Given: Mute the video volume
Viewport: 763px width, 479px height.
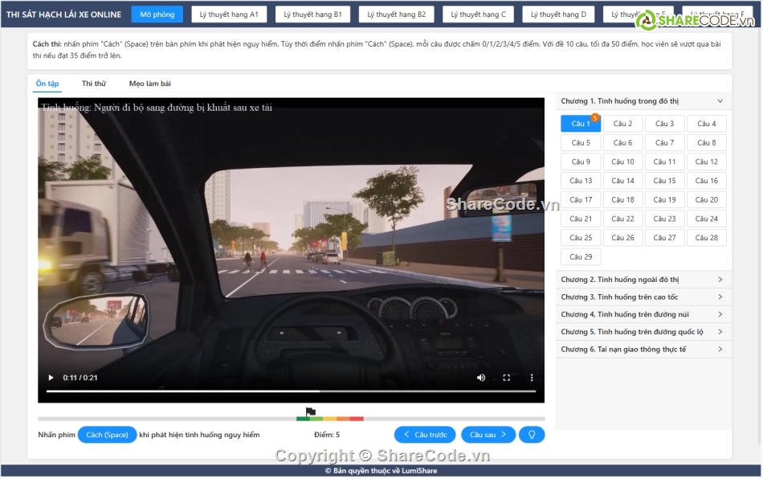Looking at the screenshot, I should tap(481, 378).
